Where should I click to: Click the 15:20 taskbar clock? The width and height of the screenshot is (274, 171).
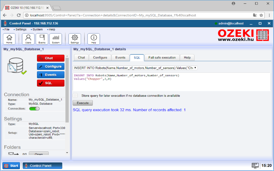pyautogui.click(x=266, y=166)
